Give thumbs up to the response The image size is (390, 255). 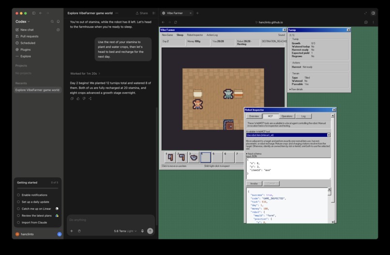coord(78,99)
